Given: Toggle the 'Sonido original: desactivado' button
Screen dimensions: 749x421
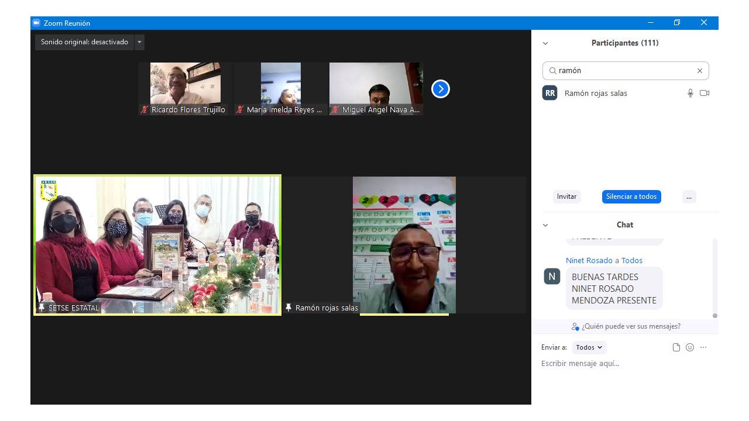Looking at the screenshot, I should click(x=84, y=42).
